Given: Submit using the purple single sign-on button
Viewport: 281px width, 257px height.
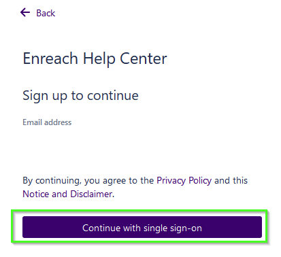Looking at the screenshot, I should point(142,227).
